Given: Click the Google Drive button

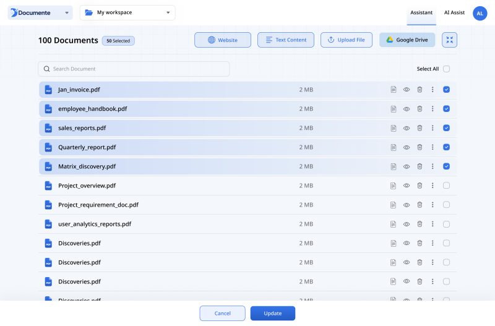Looking at the screenshot, I should pyautogui.click(x=407, y=40).
